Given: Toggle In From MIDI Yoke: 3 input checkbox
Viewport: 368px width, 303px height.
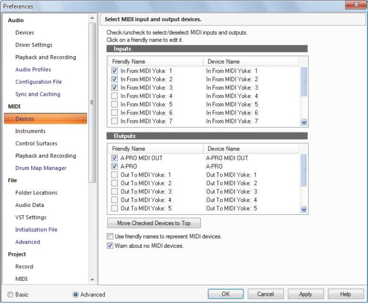Looking at the screenshot, I should tap(114, 87).
